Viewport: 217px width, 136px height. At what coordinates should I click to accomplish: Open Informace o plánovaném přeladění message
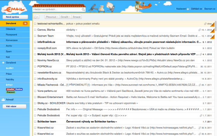pos(124,42)
